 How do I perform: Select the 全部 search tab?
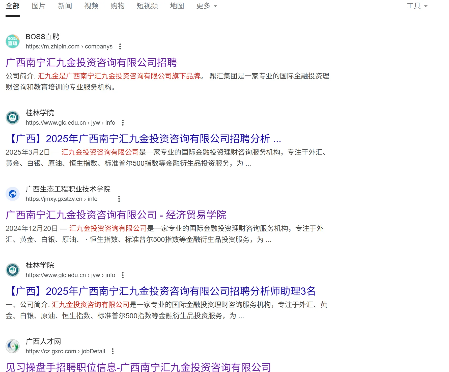[13, 6]
